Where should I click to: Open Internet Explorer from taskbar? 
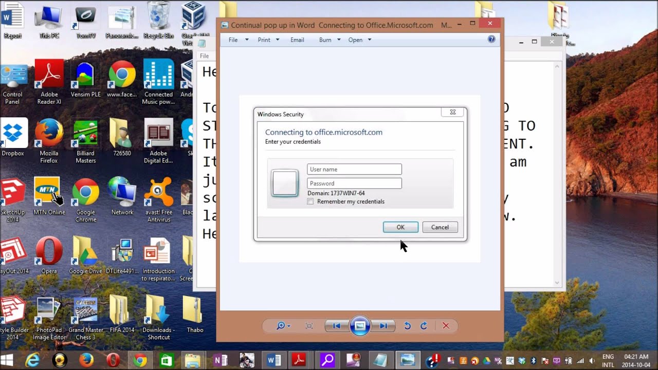(32, 360)
